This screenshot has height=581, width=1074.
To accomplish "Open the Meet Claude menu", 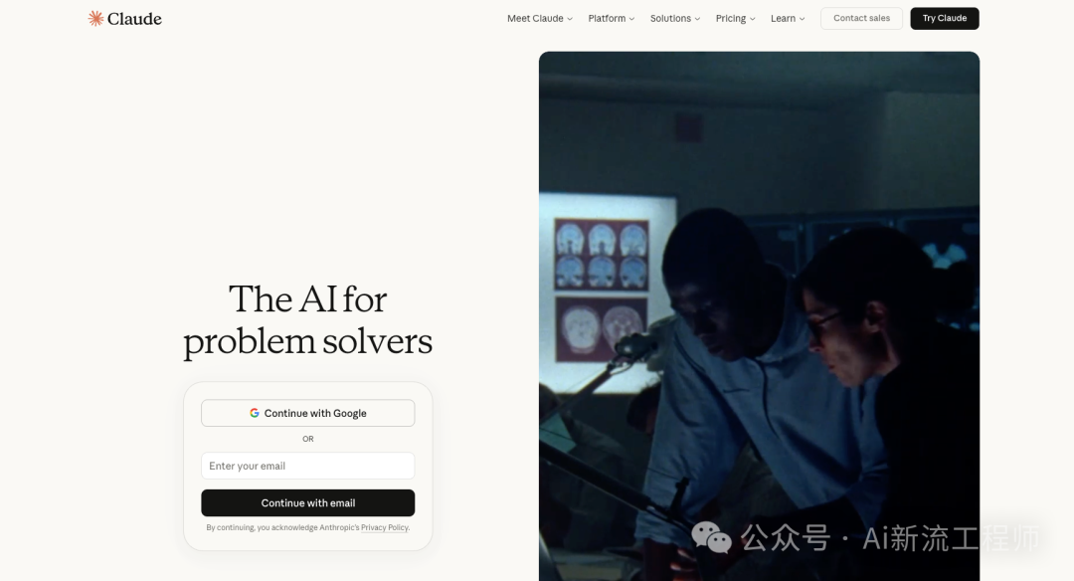I will [x=535, y=19].
